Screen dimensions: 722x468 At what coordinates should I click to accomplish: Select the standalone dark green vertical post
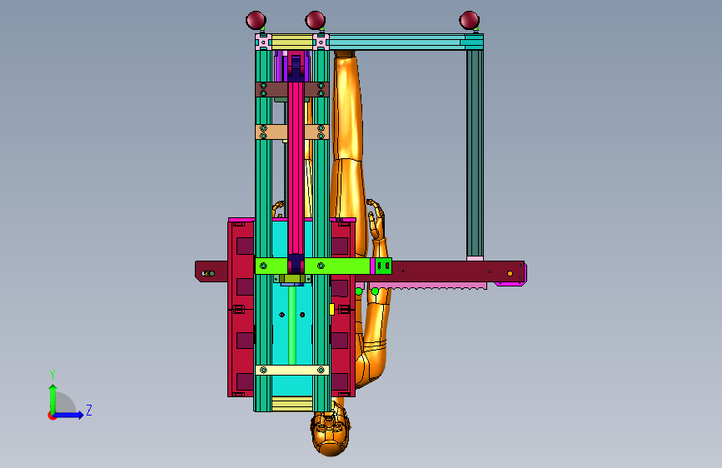click(x=475, y=153)
